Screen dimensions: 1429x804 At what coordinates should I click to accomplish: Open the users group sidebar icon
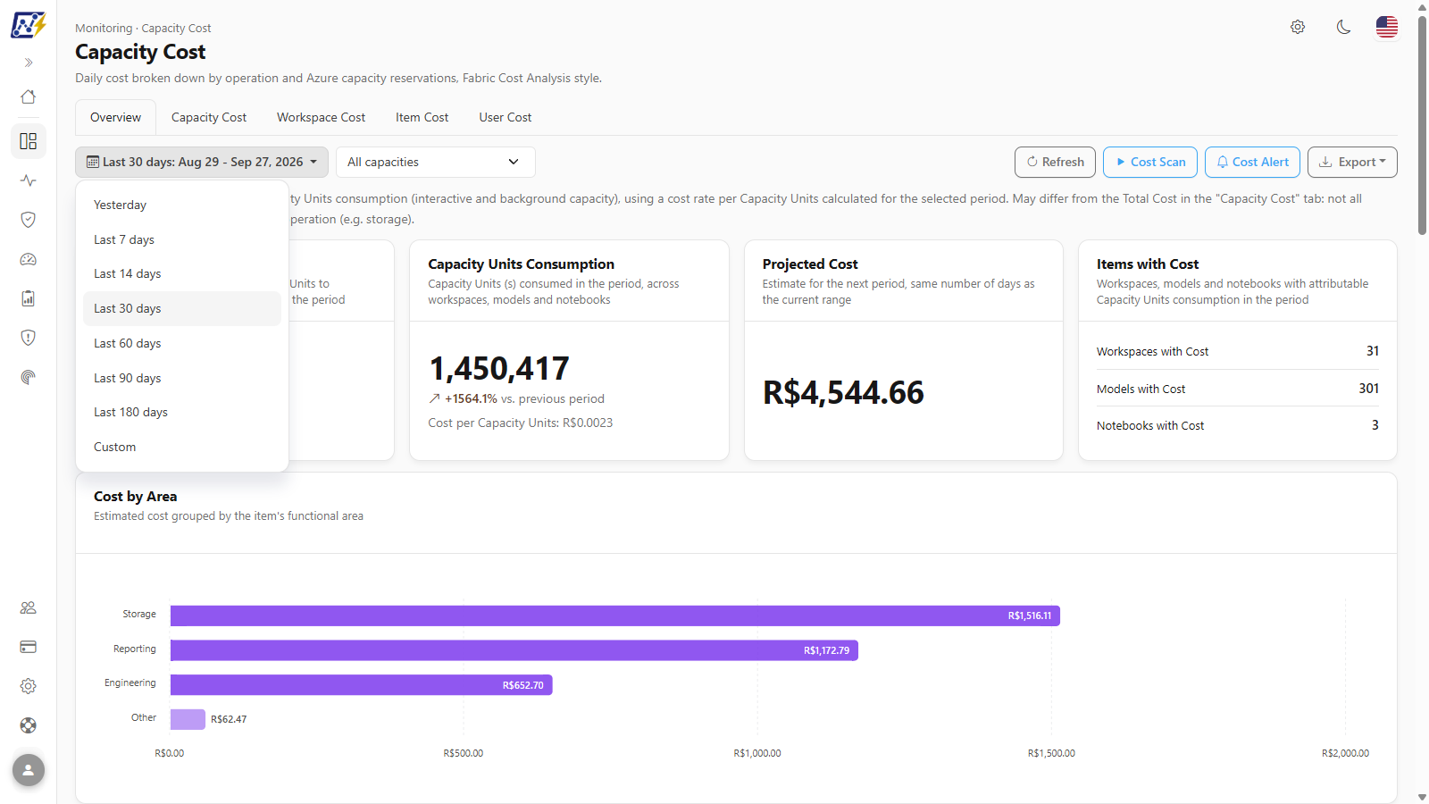pyautogui.click(x=29, y=607)
